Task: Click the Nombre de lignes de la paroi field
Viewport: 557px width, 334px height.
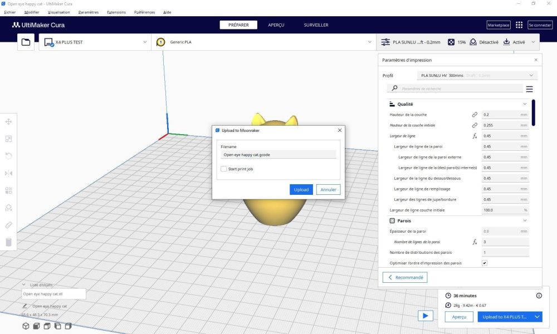Action: click(505, 242)
